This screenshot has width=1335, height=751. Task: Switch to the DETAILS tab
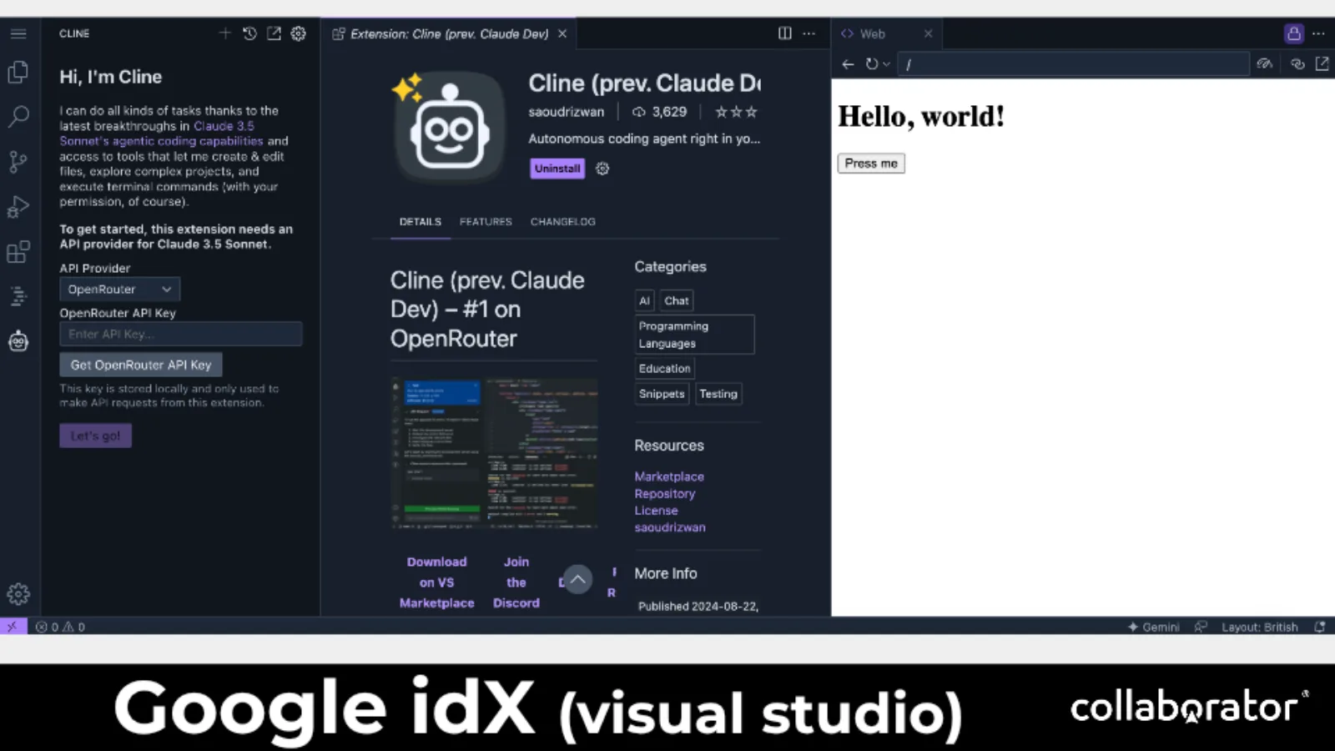pyautogui.click(x=421, y=222)
